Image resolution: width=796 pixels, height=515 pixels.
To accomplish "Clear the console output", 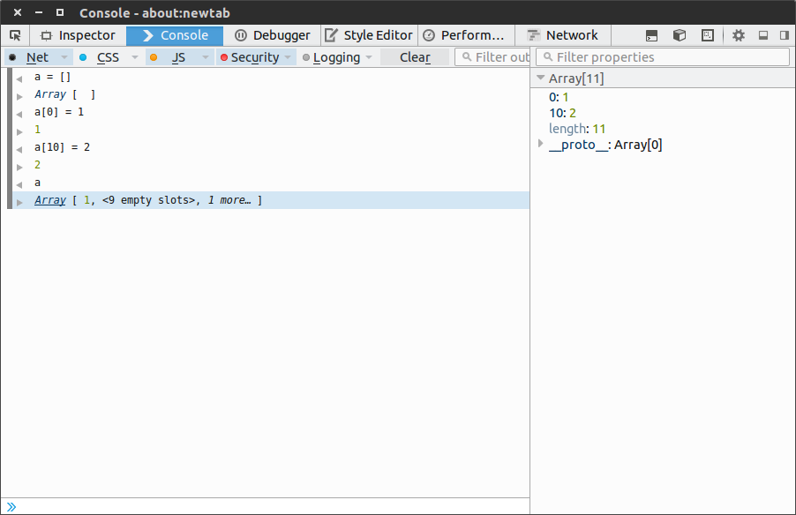I will tap(415, 57).
